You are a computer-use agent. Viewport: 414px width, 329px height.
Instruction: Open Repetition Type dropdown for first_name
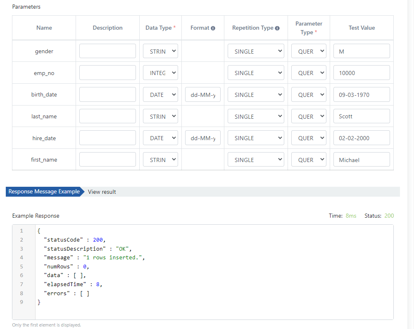pos(256,160)
